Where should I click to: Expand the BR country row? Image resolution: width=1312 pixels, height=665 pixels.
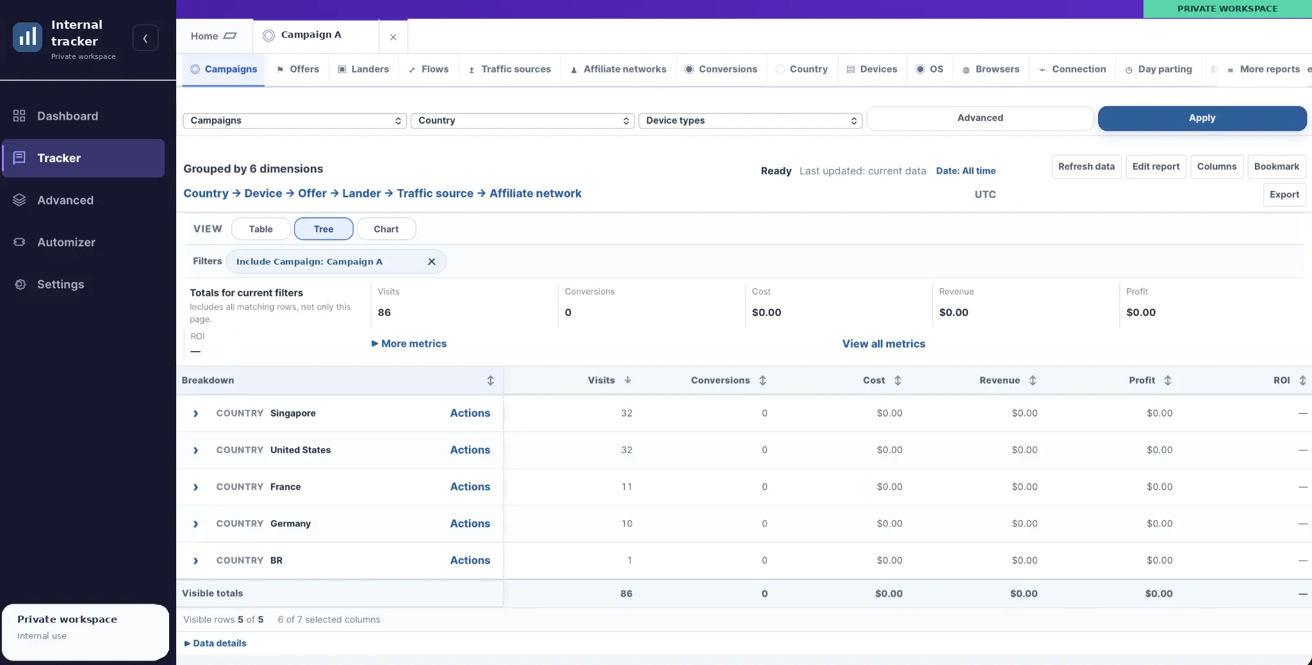195,561
